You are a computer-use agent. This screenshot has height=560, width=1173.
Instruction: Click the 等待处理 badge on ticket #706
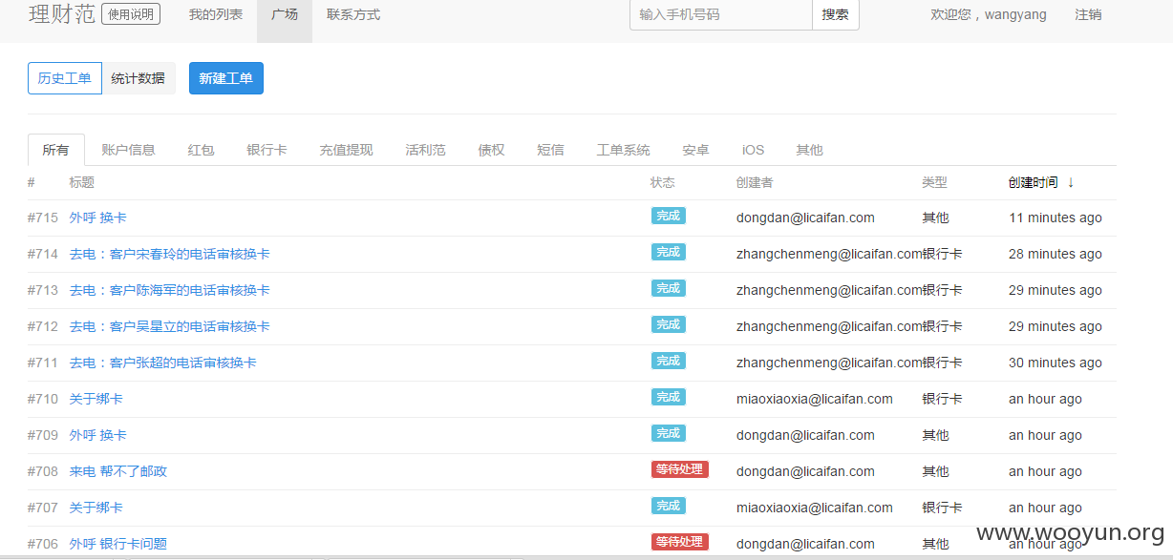click(680, 542)
